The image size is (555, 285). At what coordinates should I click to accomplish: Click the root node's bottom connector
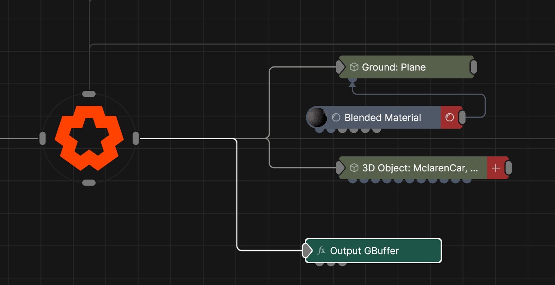[x=89, y=183]
